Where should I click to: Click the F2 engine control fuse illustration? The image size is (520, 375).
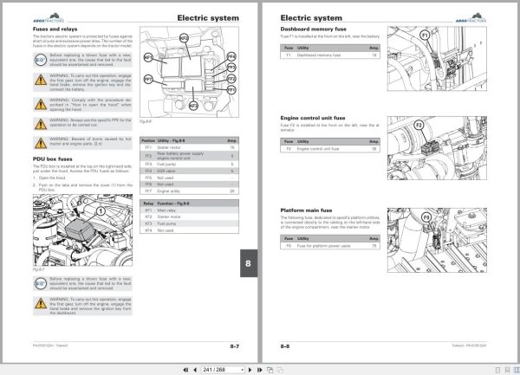tap(437, 148)
